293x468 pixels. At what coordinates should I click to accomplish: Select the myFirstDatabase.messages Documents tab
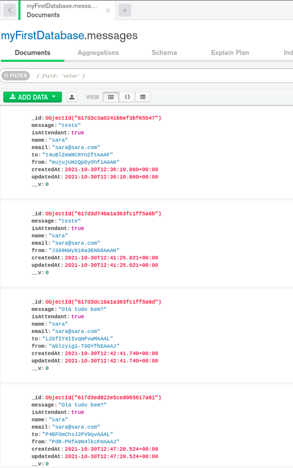(x=67, y=10)
